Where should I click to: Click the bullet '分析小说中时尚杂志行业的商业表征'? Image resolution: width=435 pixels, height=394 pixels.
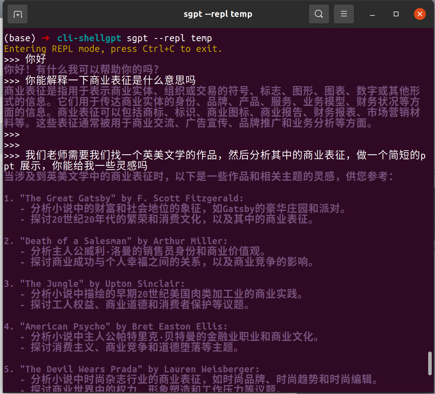pos(199,379)
